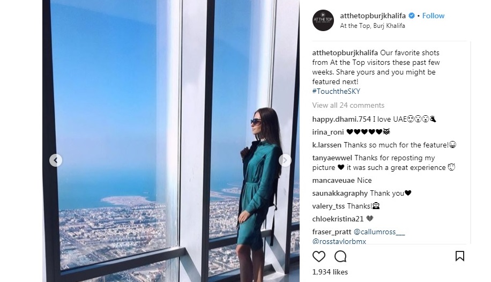This screenshot has width=491, height=282.
Task: Open comment bubble icon
Action: (340, 256)
